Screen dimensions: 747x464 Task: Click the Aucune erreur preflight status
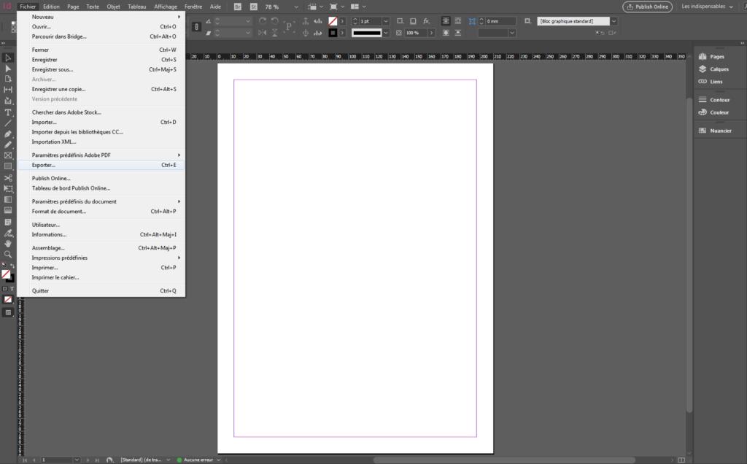click(x=198, y=460)
